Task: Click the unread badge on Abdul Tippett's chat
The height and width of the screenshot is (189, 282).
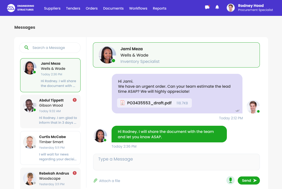Action: point(75,100)
